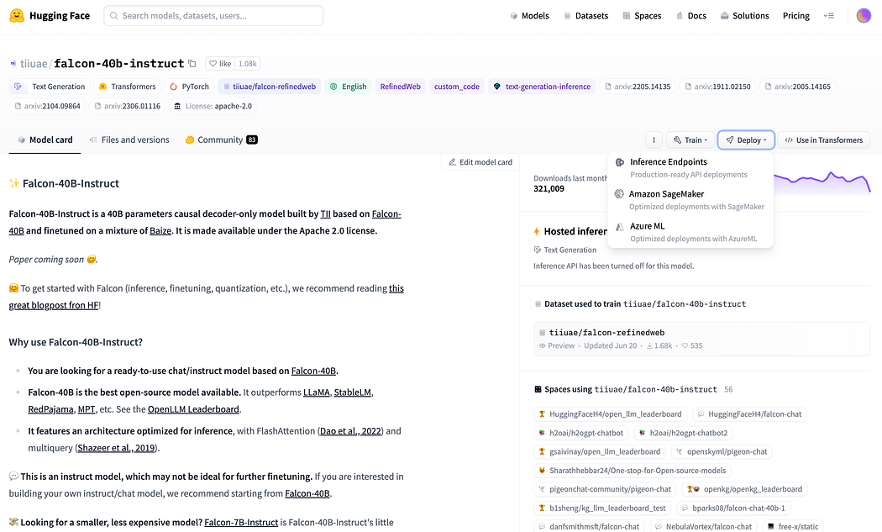This screenshot has height=532, width=882.
Task: Click tiiuae/falcon-refinedweb dataset tag
Action: tap(270, 87)
